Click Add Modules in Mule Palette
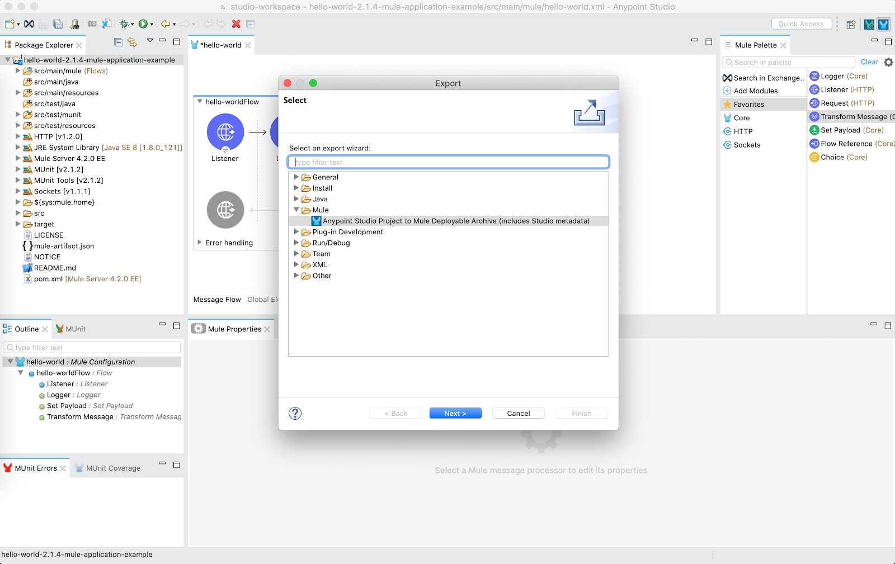The image size is (895, 564). point(750,91)
